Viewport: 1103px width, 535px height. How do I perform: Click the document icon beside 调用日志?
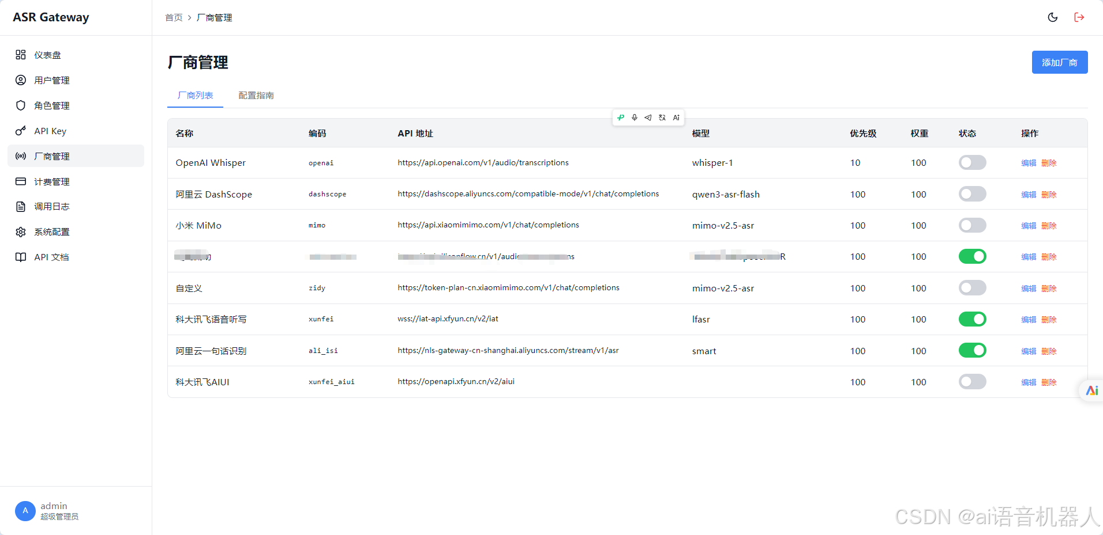click(21, 206)
